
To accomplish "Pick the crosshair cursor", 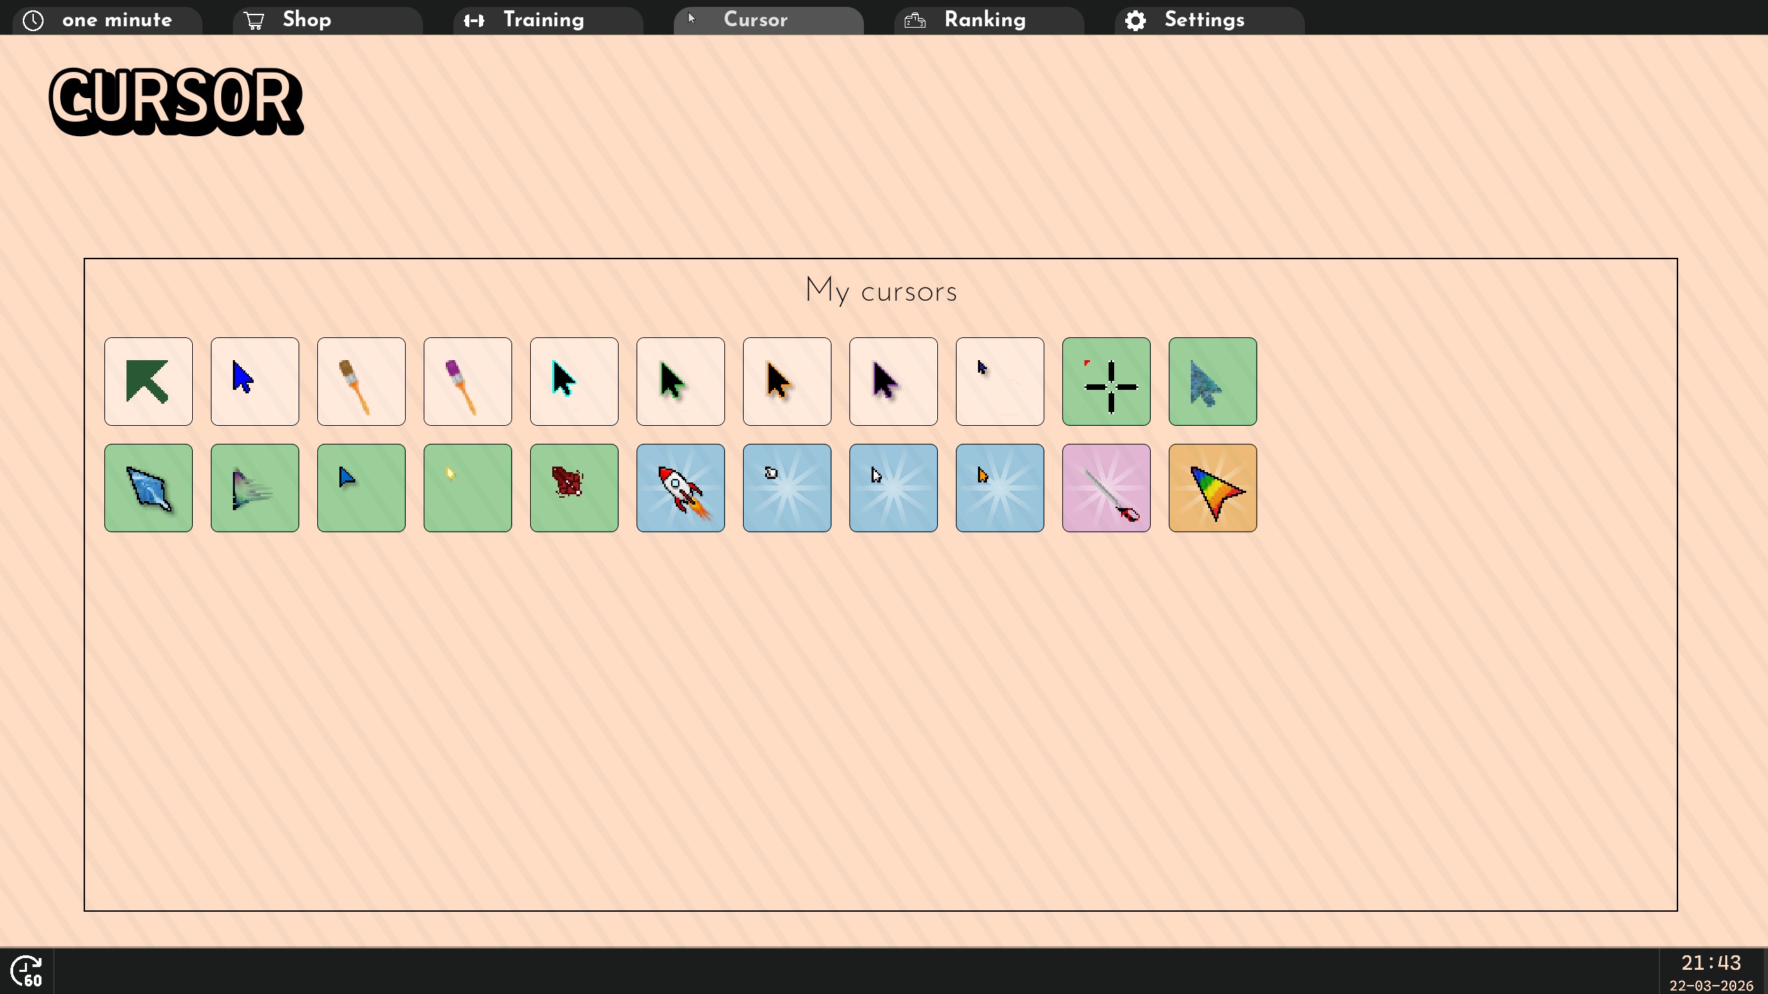I will click(x=1106, y=382).
